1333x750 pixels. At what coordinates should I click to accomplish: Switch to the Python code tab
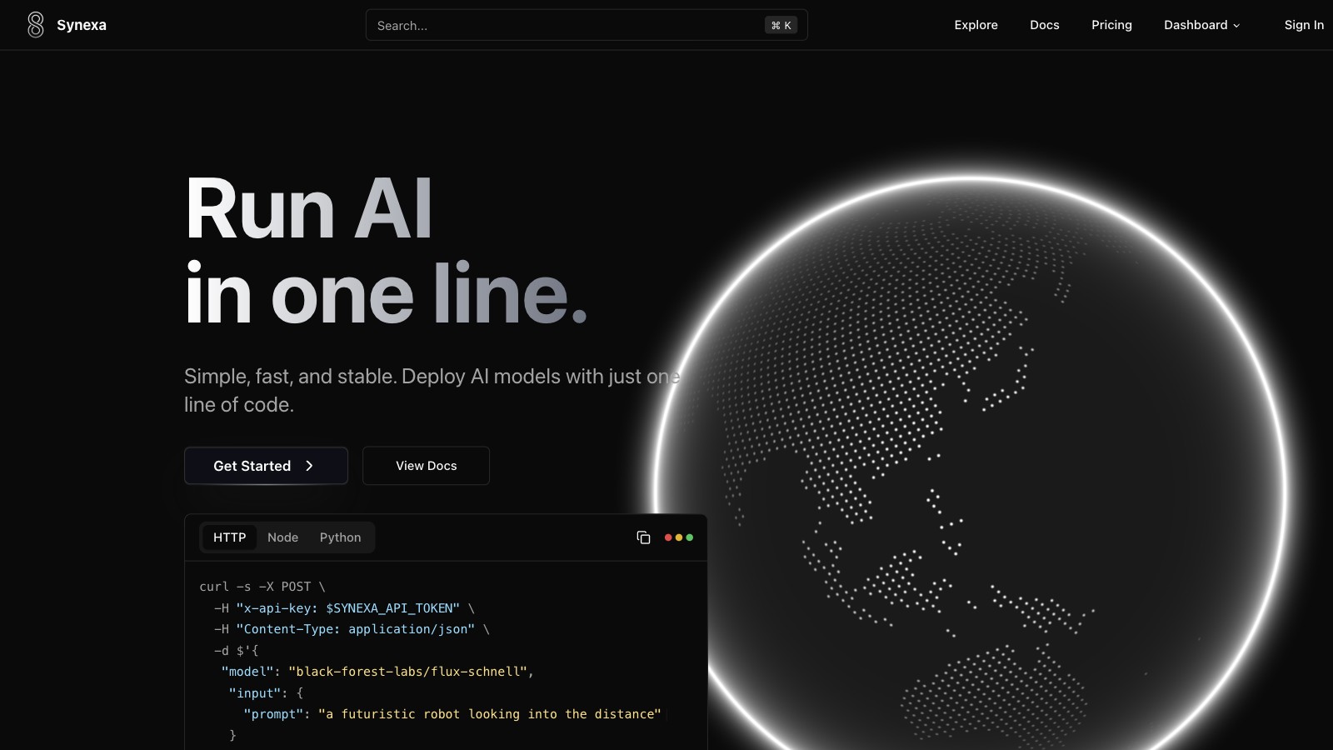(340, 537)
